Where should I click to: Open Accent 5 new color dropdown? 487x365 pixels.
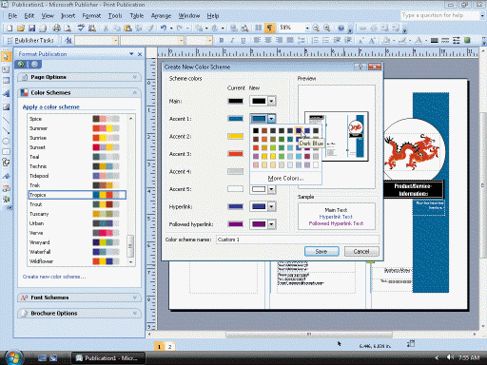click(271, 189)
